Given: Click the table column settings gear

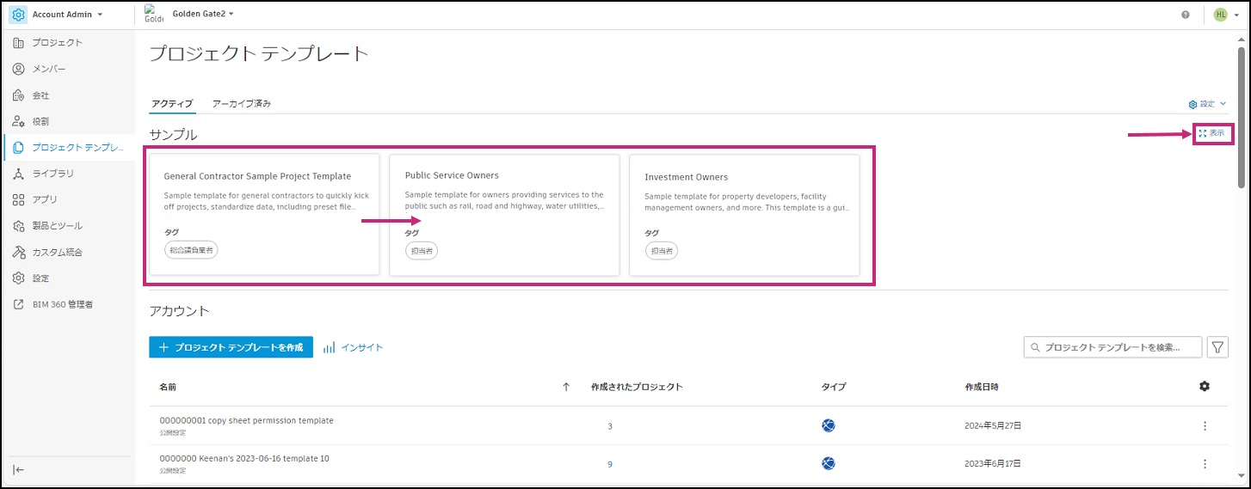Looking at the screenshot, I should [1205, 387].
